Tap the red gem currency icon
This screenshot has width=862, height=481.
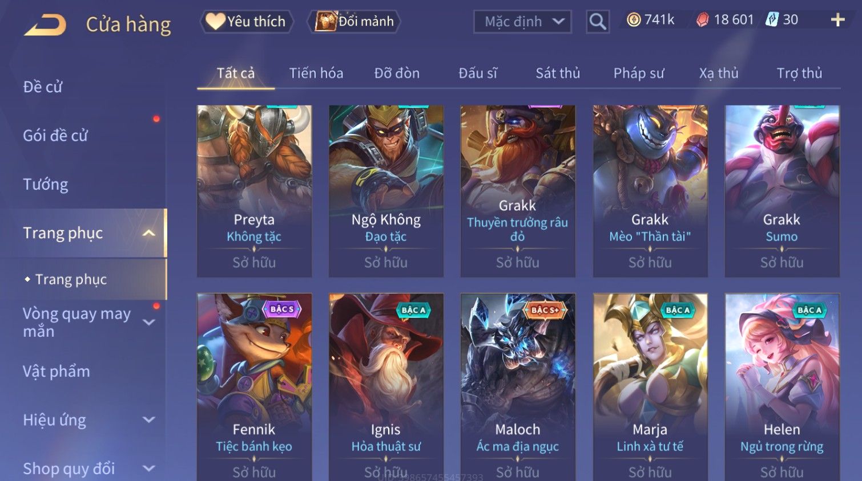click(x=702, y=20)
